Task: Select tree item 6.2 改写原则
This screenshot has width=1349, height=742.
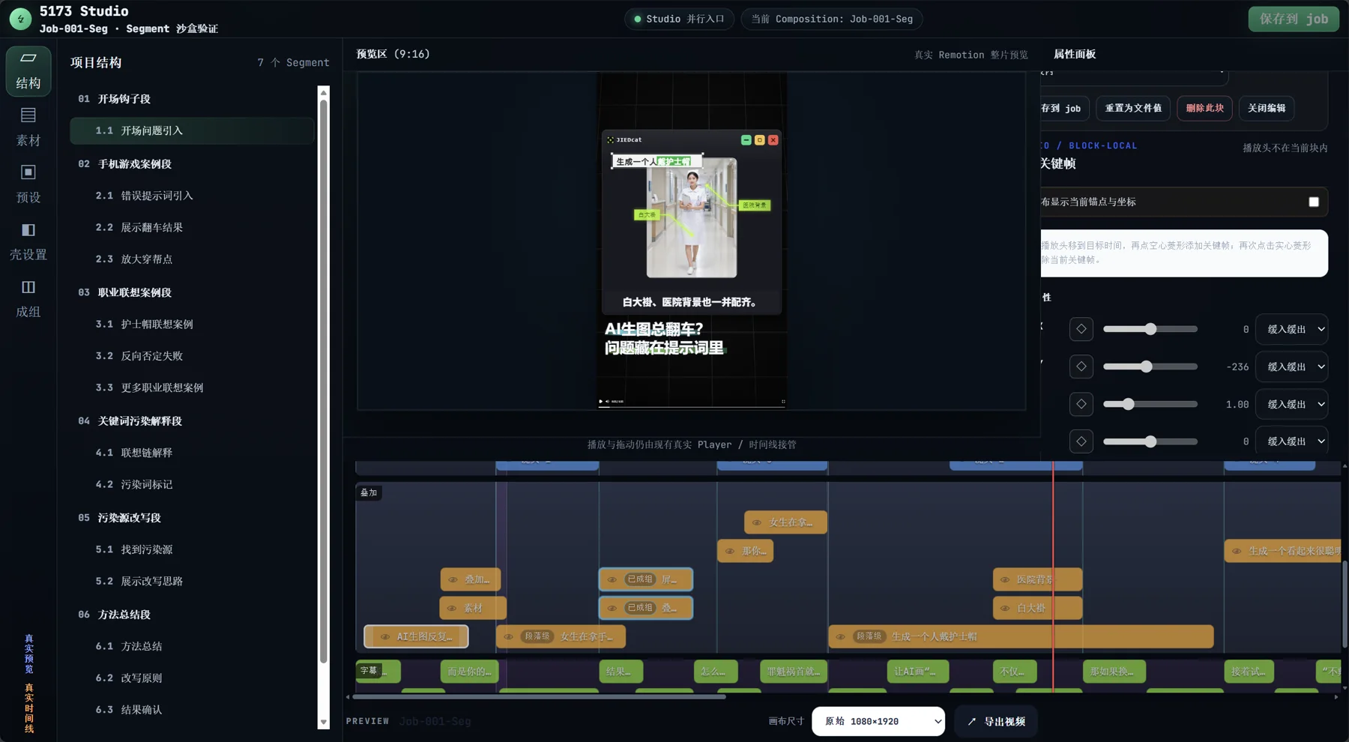Action: click(192, 678)
